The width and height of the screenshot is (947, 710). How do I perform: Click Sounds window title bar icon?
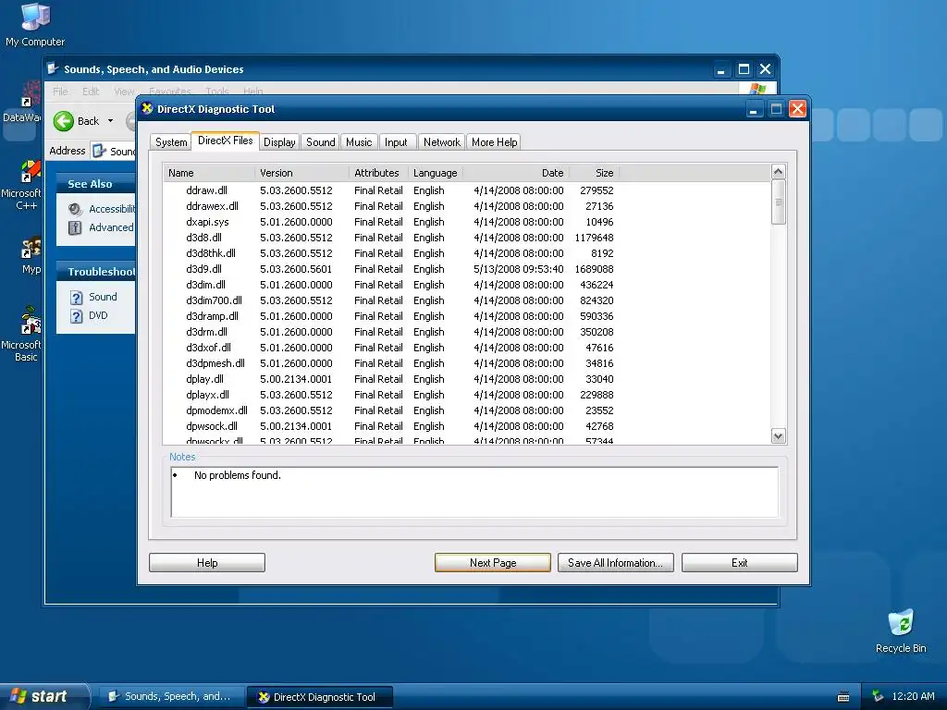[53, 68]
